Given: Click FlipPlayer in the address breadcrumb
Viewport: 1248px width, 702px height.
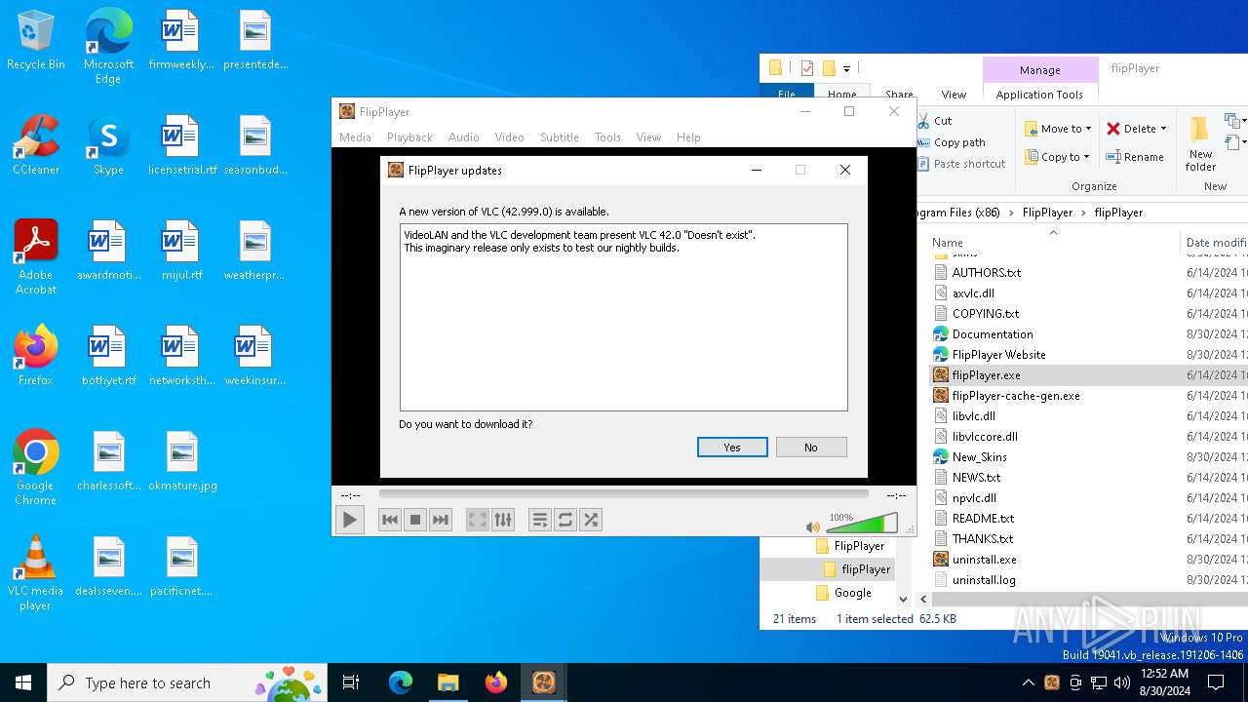Looking at the screenshot, I should 1047,212.
